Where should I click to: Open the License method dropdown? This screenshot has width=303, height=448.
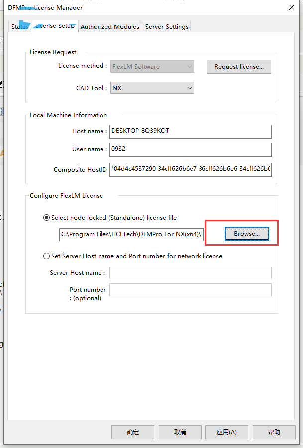click(152, 66)
